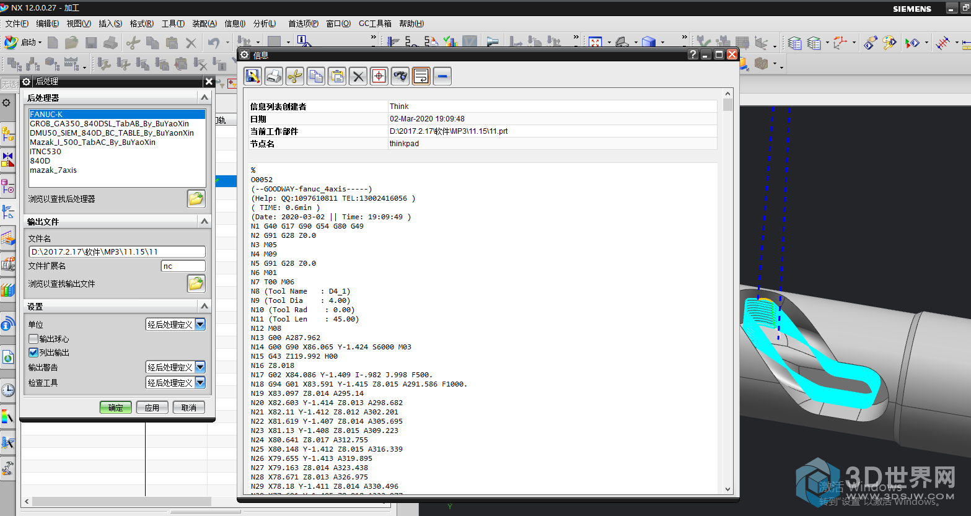Screen dimensions: 971x516
Task: Open the GC工具箱 menu
Action: click(x=375, y=24)
